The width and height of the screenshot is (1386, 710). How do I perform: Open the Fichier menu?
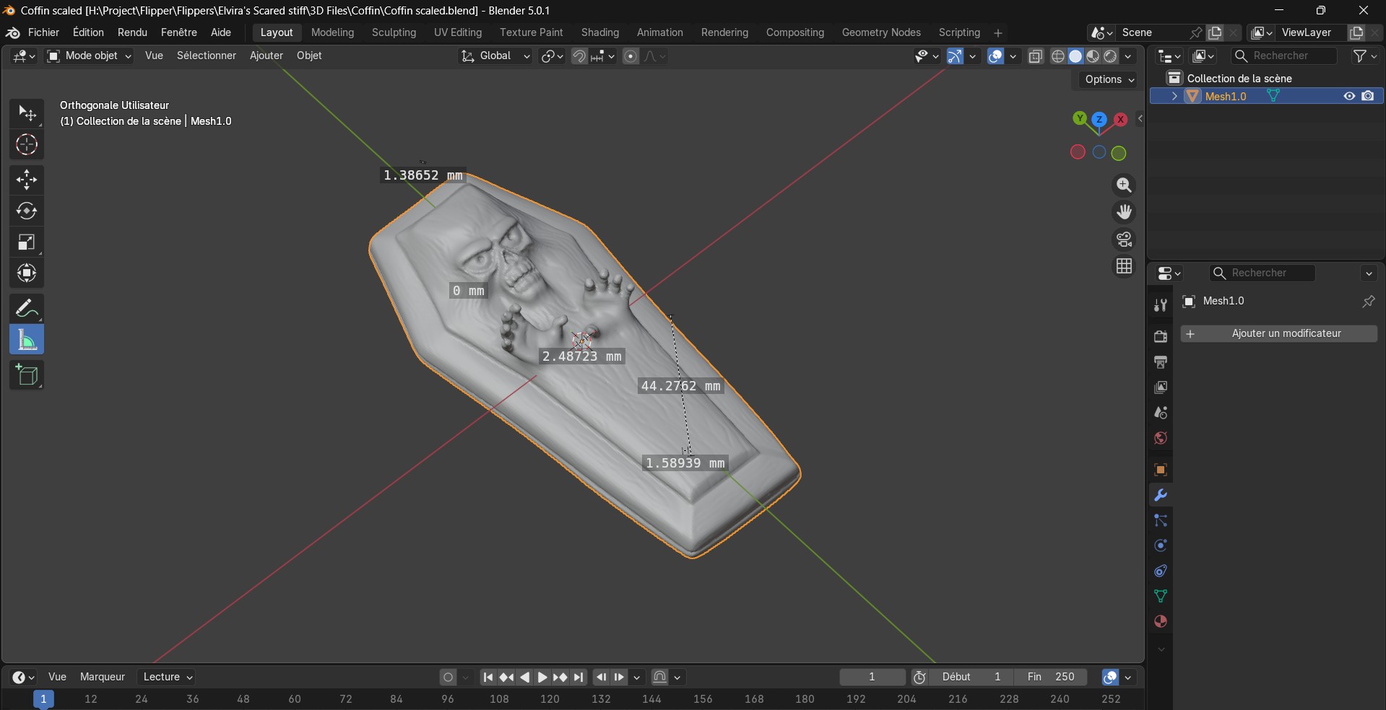[x=43, y=32]
